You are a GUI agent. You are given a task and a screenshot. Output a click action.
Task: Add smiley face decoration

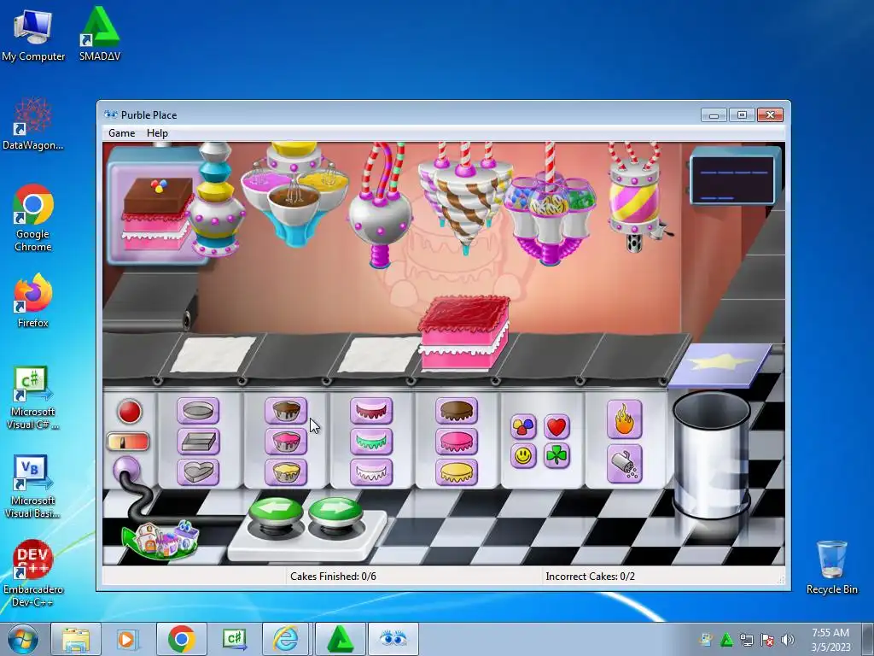[523, 456]
